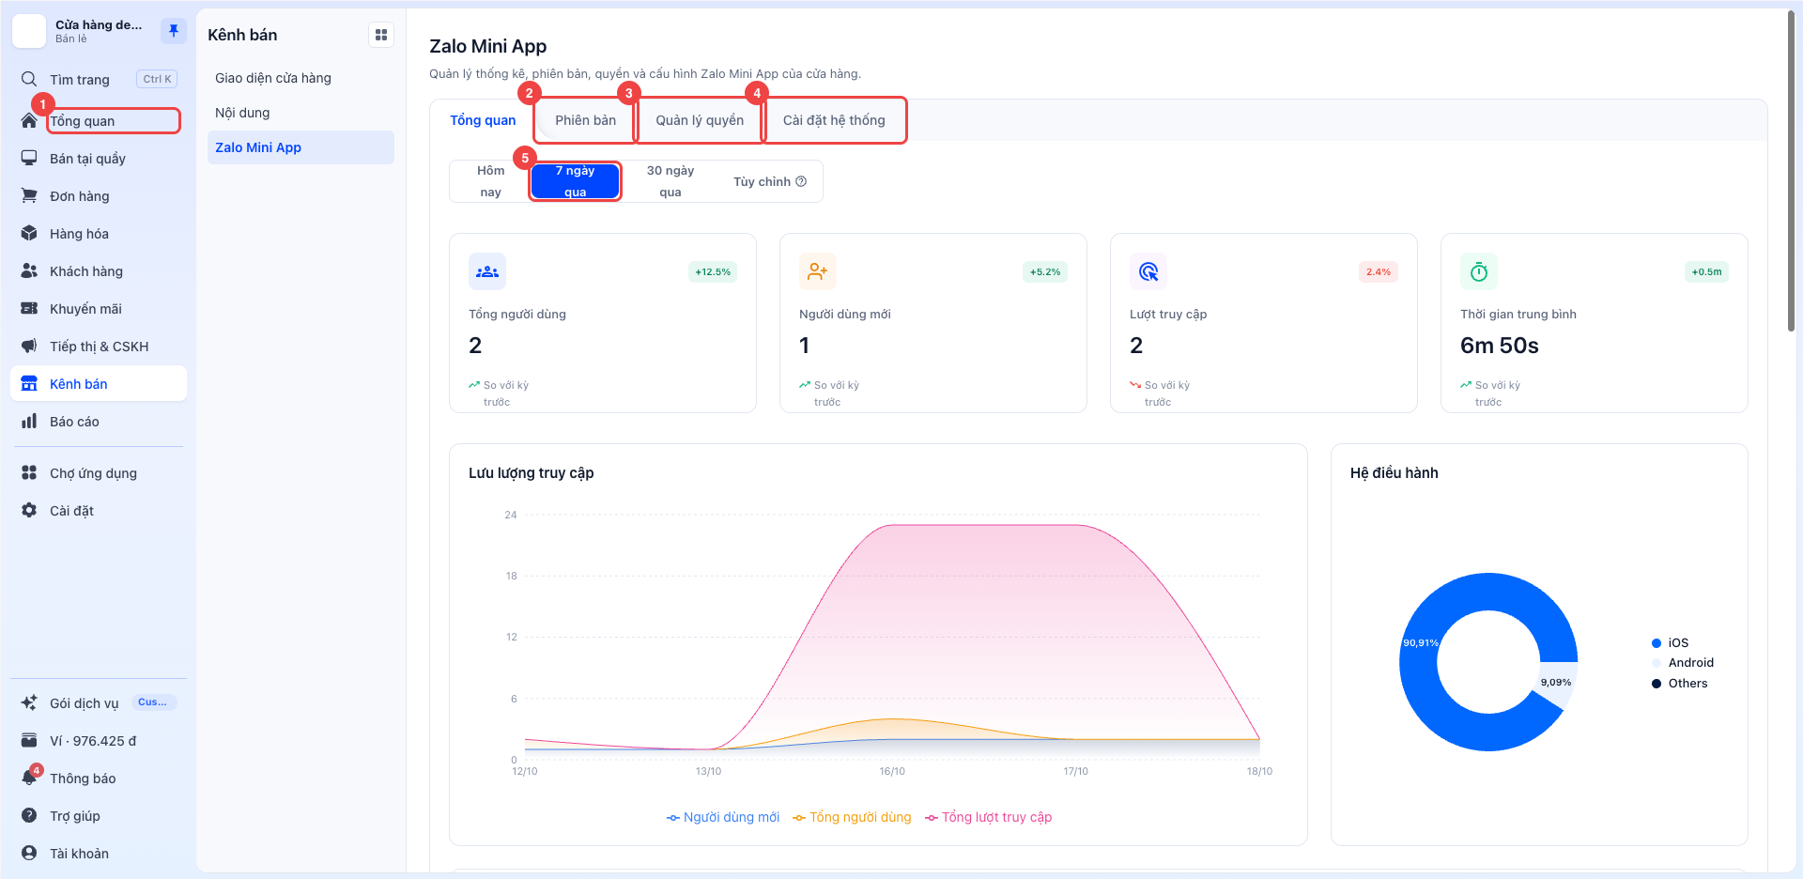Screen dimensions: 1803x879
Task: Toggle Tổng người dùng chart legend
Action: [x=852, y=817]
